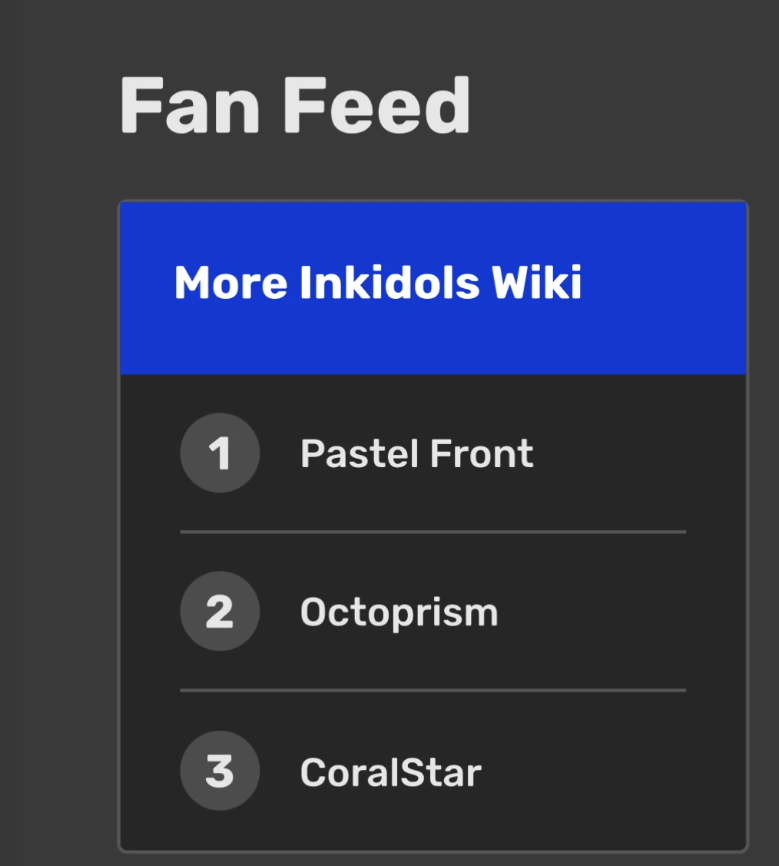The width and height of the screenshot is (779, 866).
Task: Click the bottom rank circle in the widget
Action: [x=219, y=771]
